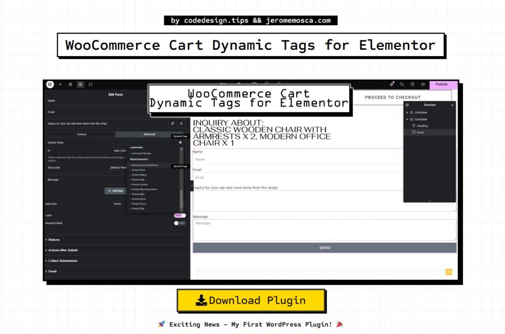Open the Finder search magnifier icon
The height and width of the screenshot is (334, 505).
[x=402, y=84]
